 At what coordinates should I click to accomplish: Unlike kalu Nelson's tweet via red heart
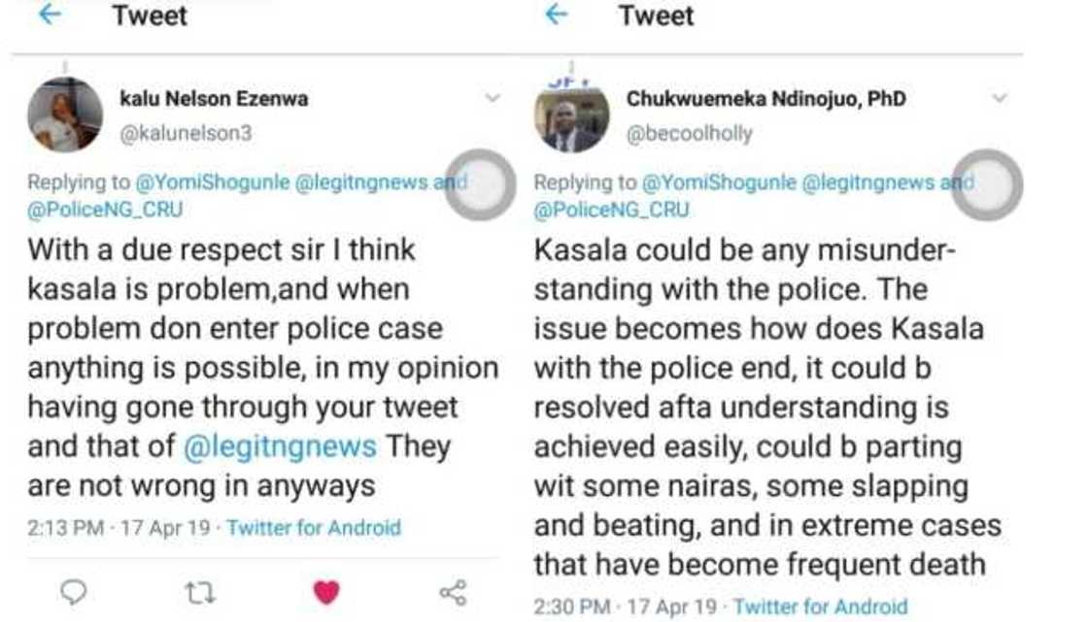pyautogui.click(x=326, y=591)
